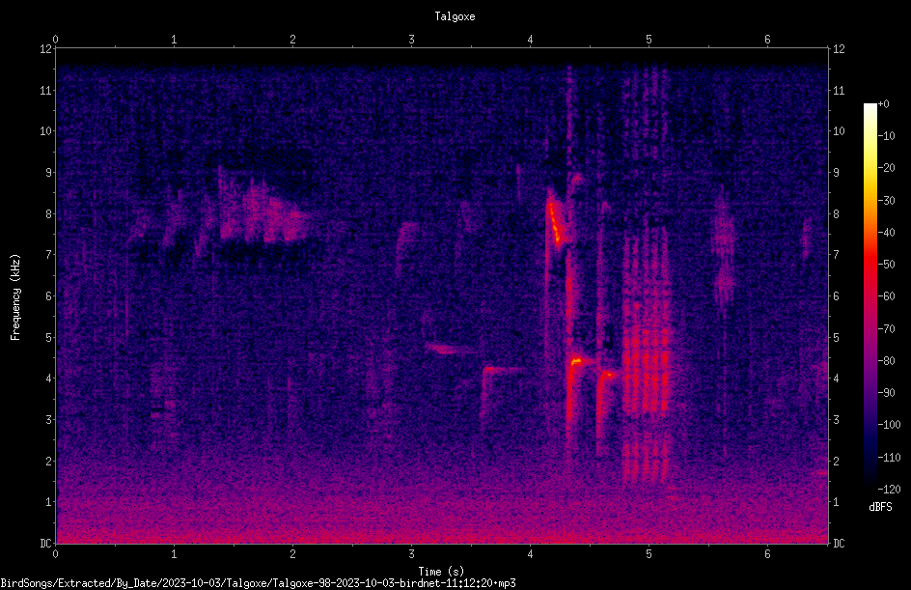
Task: Click the faint 4.7 kHz note after 3 seconds
Action: 446,349
